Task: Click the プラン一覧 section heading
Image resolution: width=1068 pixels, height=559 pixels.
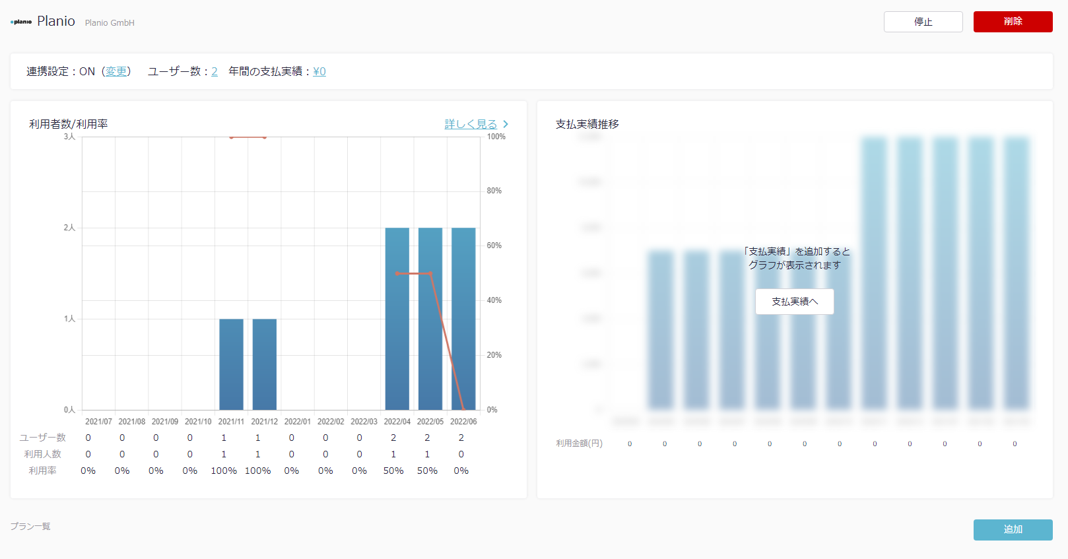Action: pos(30,526)
